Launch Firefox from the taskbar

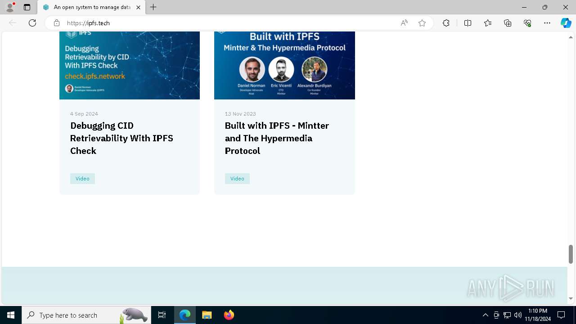229,315
